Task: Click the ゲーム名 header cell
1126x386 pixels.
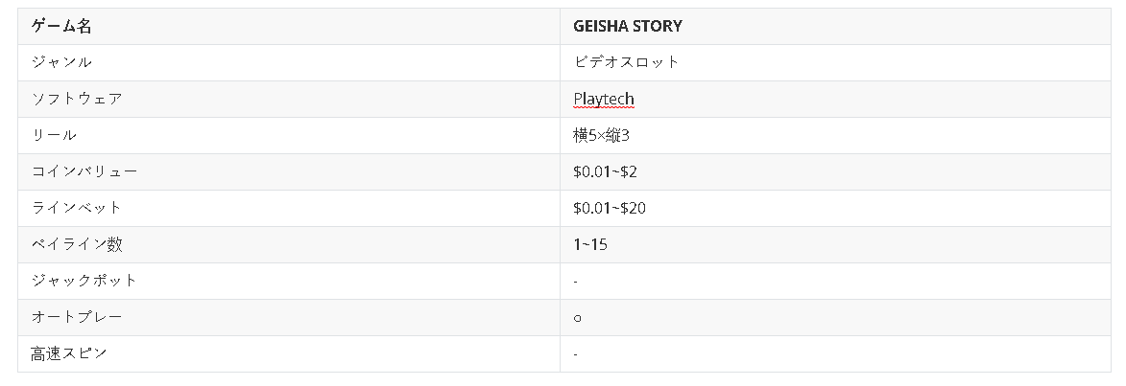Action: [61, 27]
